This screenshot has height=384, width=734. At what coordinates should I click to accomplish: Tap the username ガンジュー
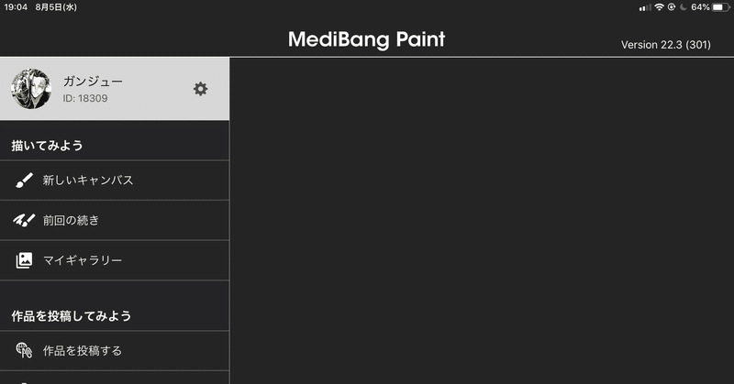93,81
